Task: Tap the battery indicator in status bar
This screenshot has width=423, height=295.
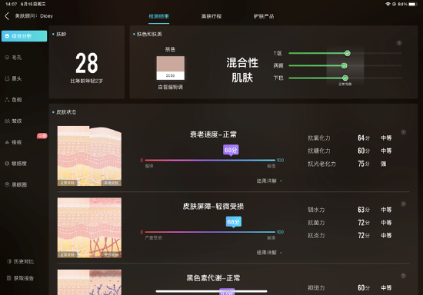Action: (413, 4)
